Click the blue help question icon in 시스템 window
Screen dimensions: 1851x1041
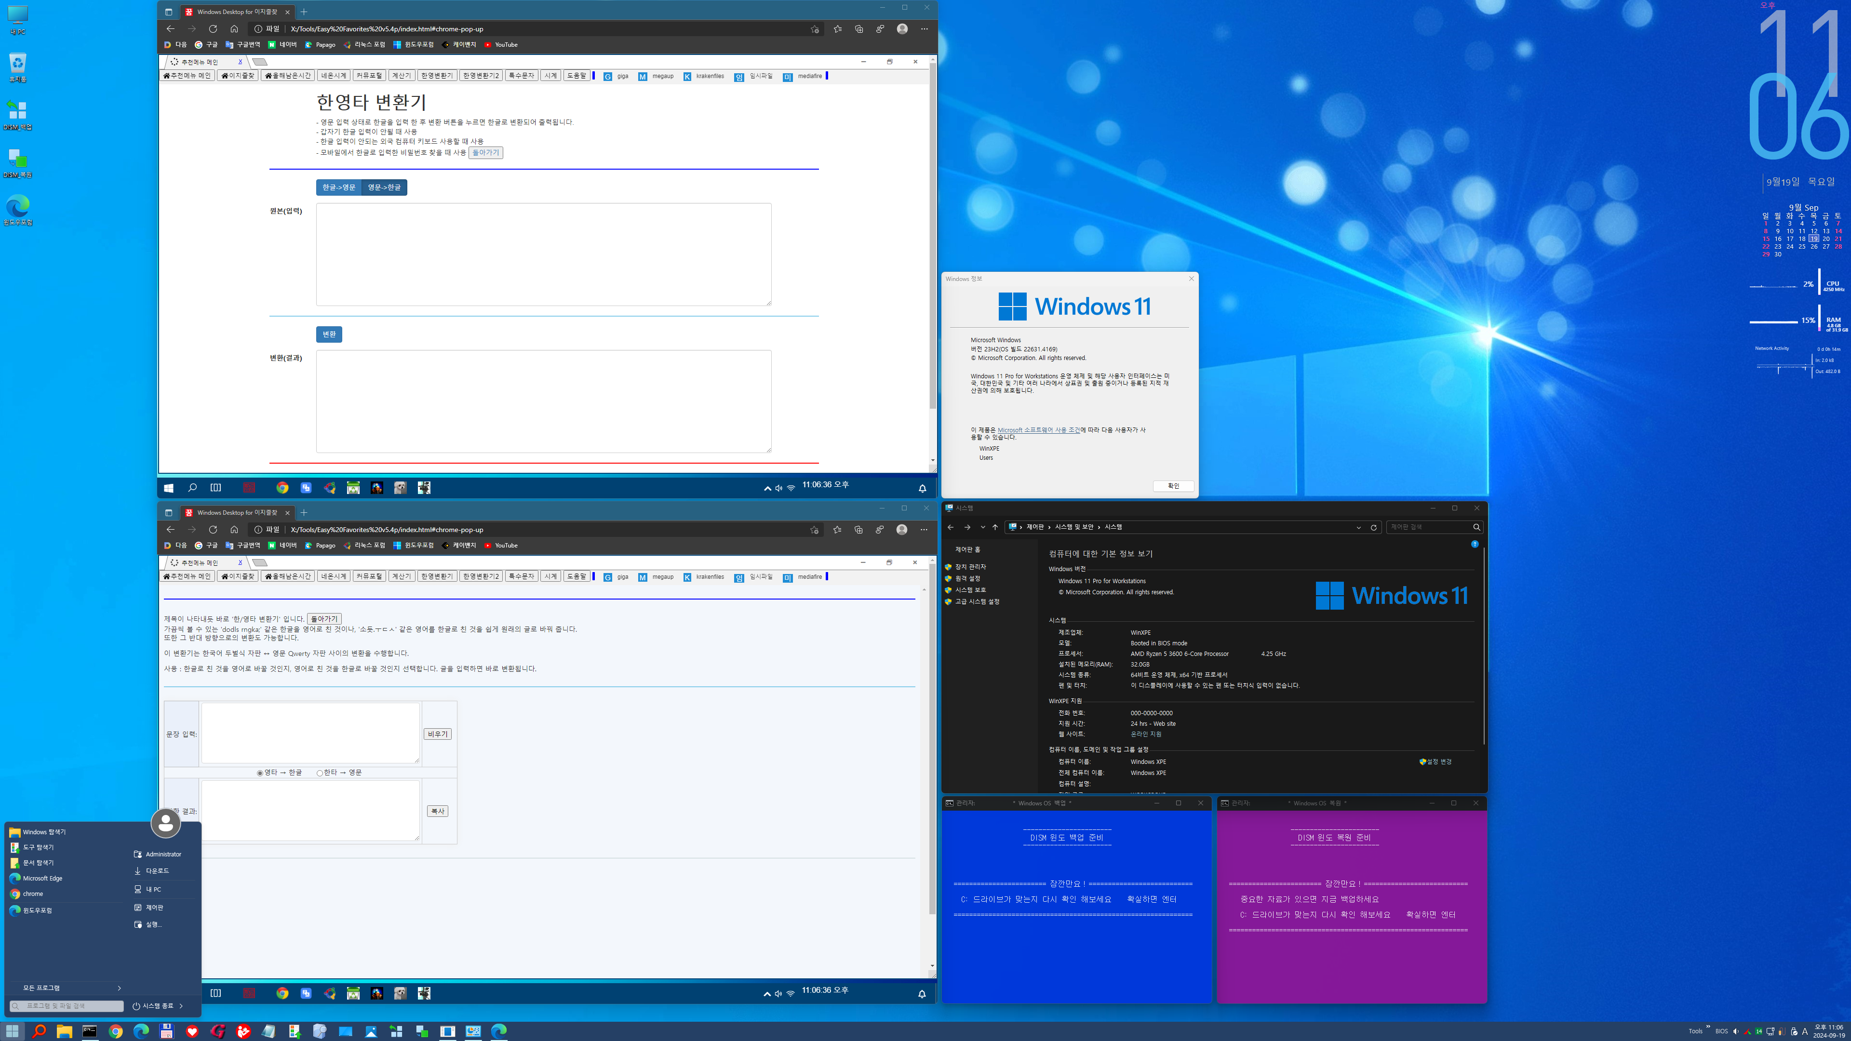click(x=1475, y=544)
